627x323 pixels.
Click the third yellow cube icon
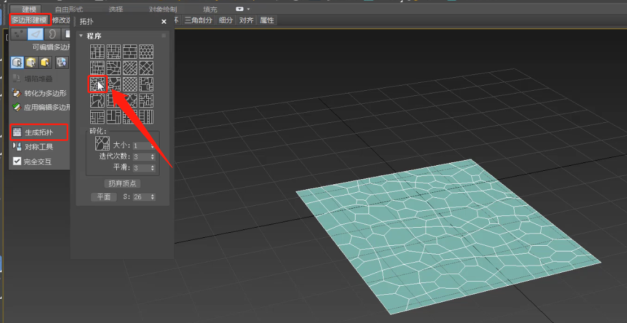click(46, 62)
